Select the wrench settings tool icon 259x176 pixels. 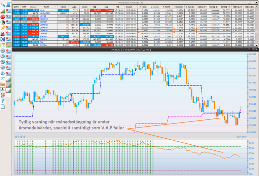(x=3, y=4)
